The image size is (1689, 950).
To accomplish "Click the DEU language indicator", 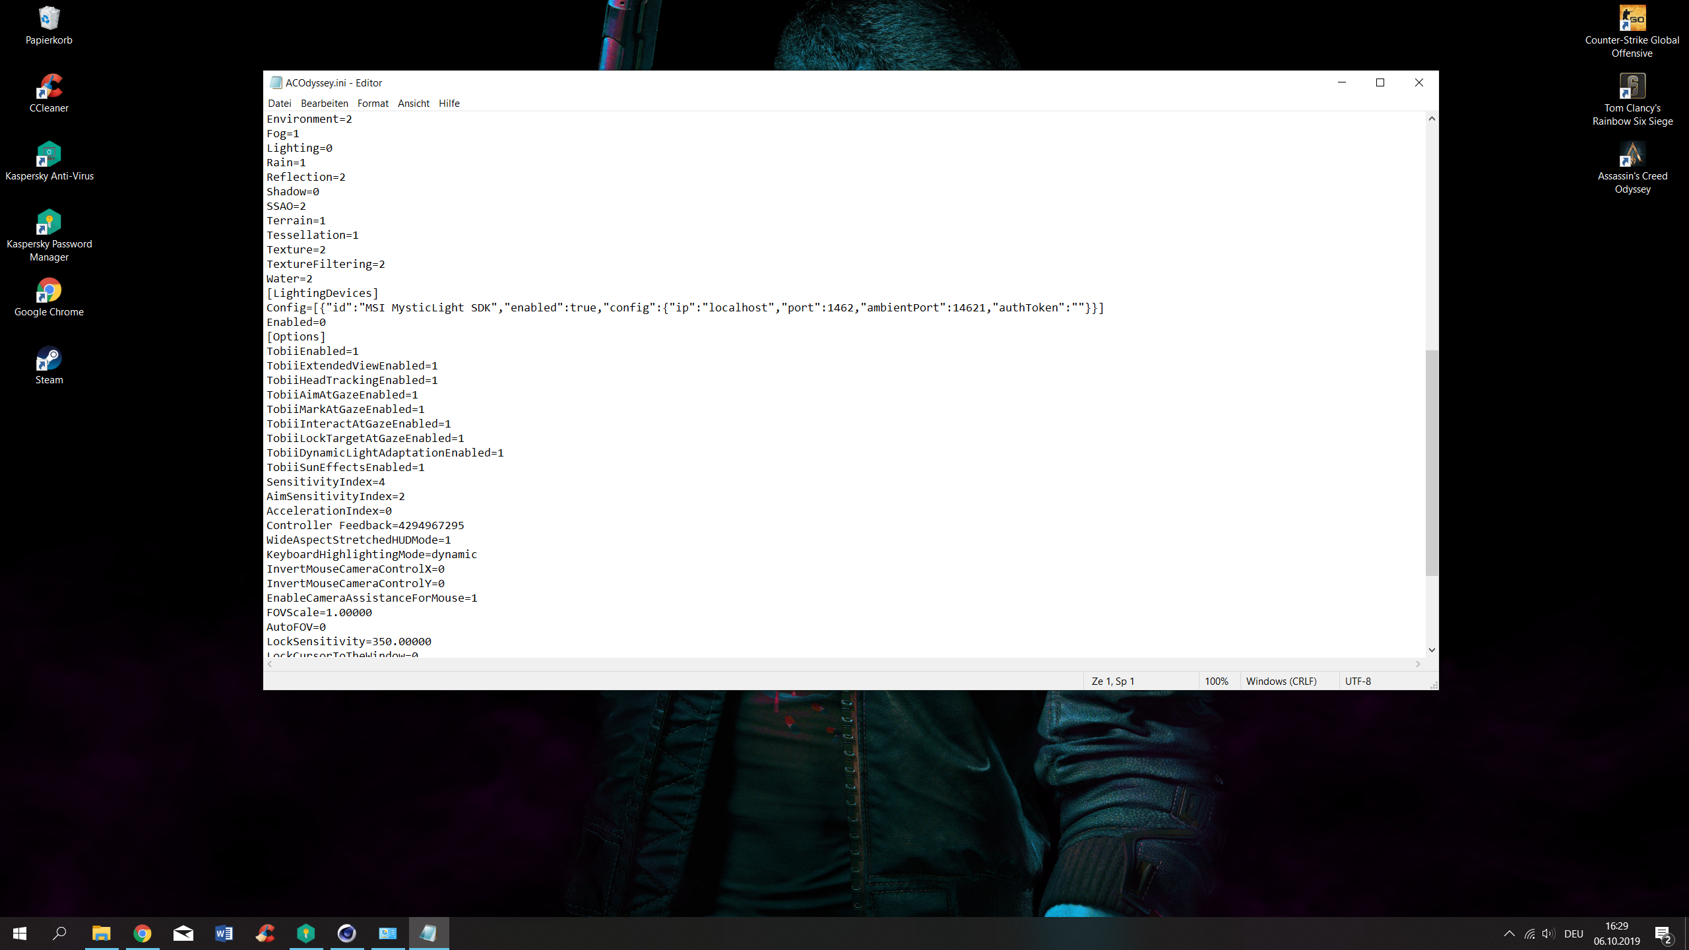I will (1574, 934).
